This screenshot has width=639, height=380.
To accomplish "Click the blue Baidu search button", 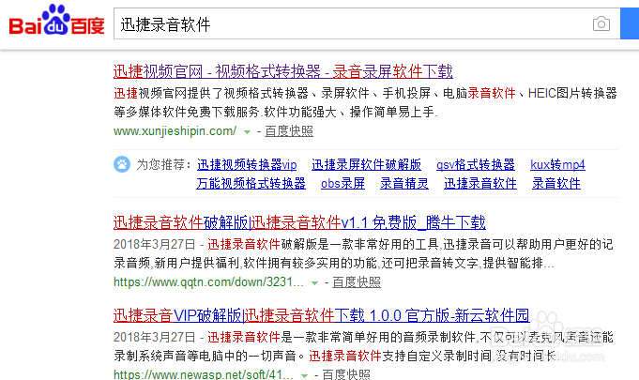I will click(630, 23).
